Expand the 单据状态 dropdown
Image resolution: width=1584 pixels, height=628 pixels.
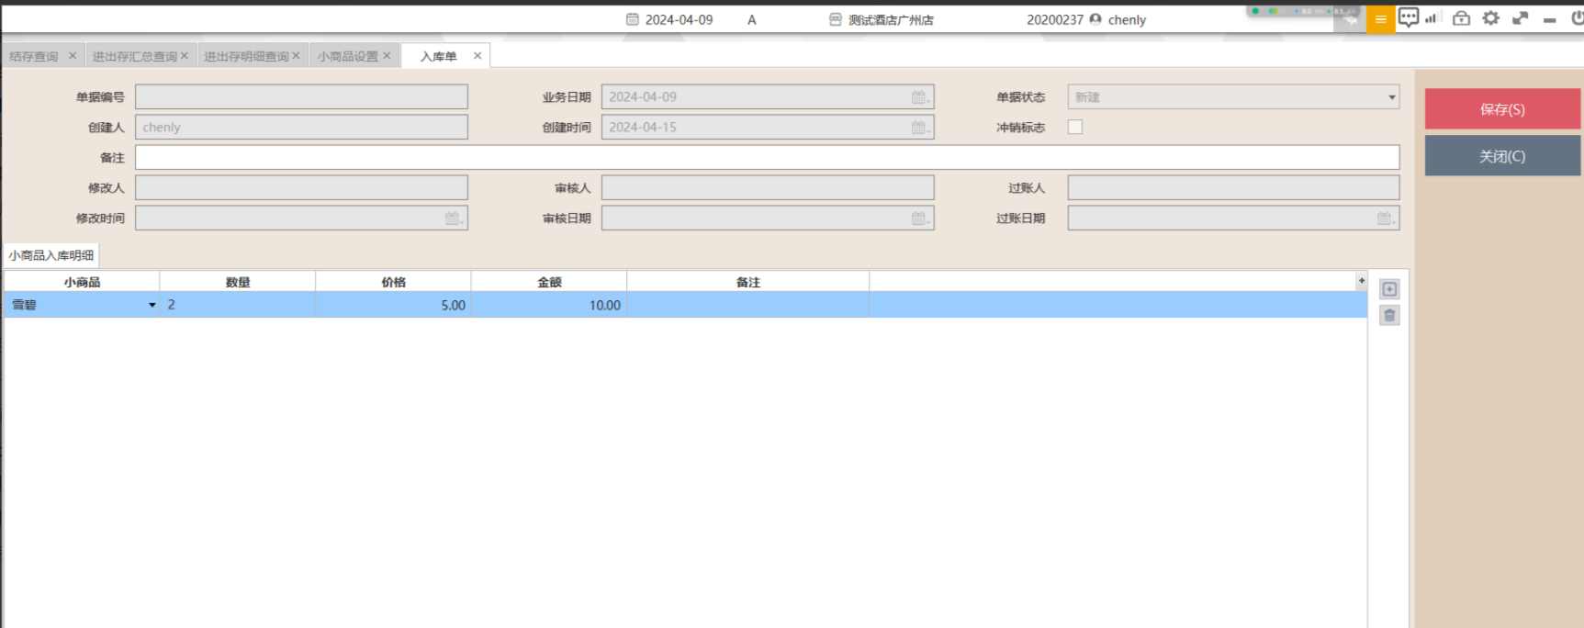tap(1391, 97)
